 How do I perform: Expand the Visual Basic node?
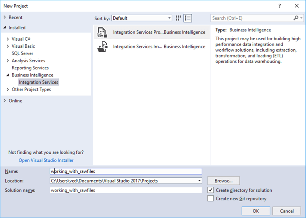pyautogui.click(x=7, y=46)
